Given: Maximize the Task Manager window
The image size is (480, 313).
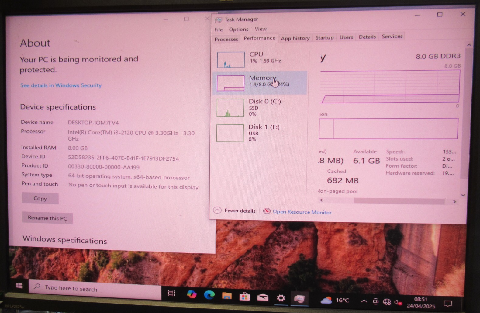Looking at the screenshot, I should click(x=440, y=15).
